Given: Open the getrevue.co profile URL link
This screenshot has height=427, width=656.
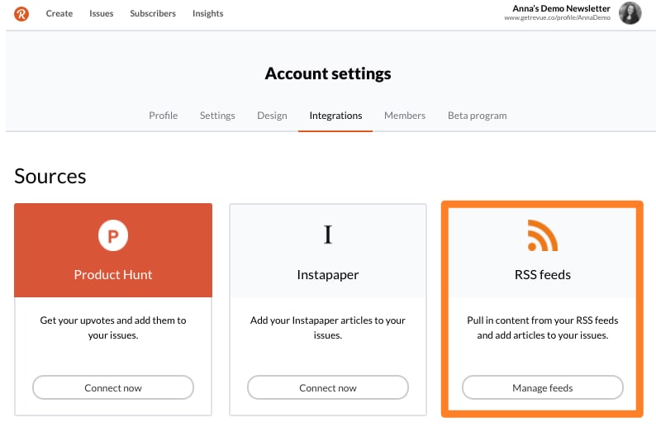Looking at the screenshot, I should click(557, 18).
